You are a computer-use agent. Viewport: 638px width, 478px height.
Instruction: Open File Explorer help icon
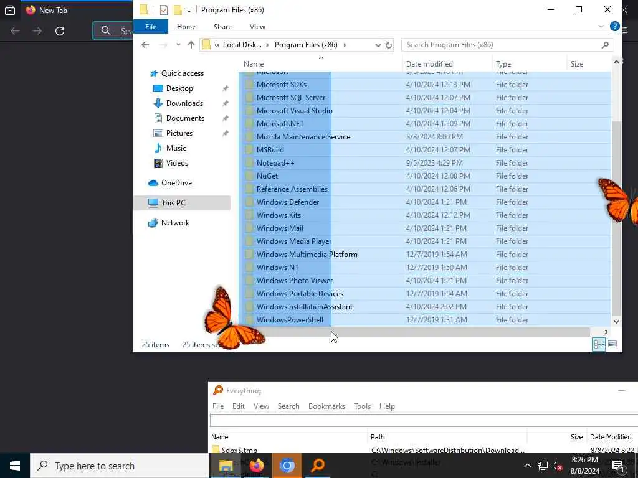pos(614,26)
